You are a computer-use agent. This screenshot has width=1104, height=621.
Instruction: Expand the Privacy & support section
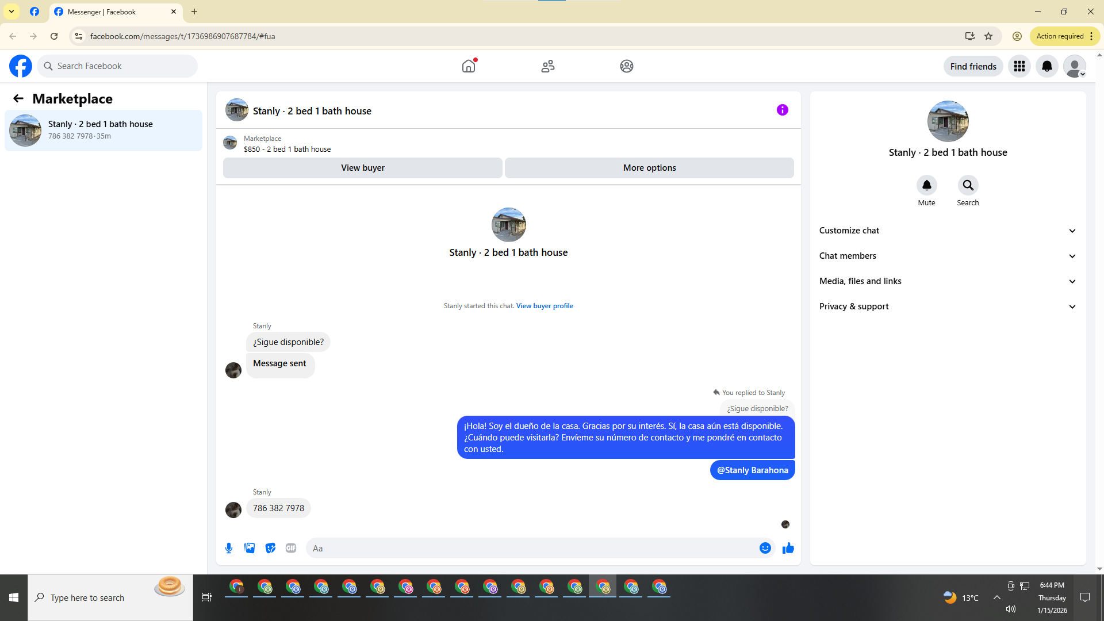click(x=947, y=306)
